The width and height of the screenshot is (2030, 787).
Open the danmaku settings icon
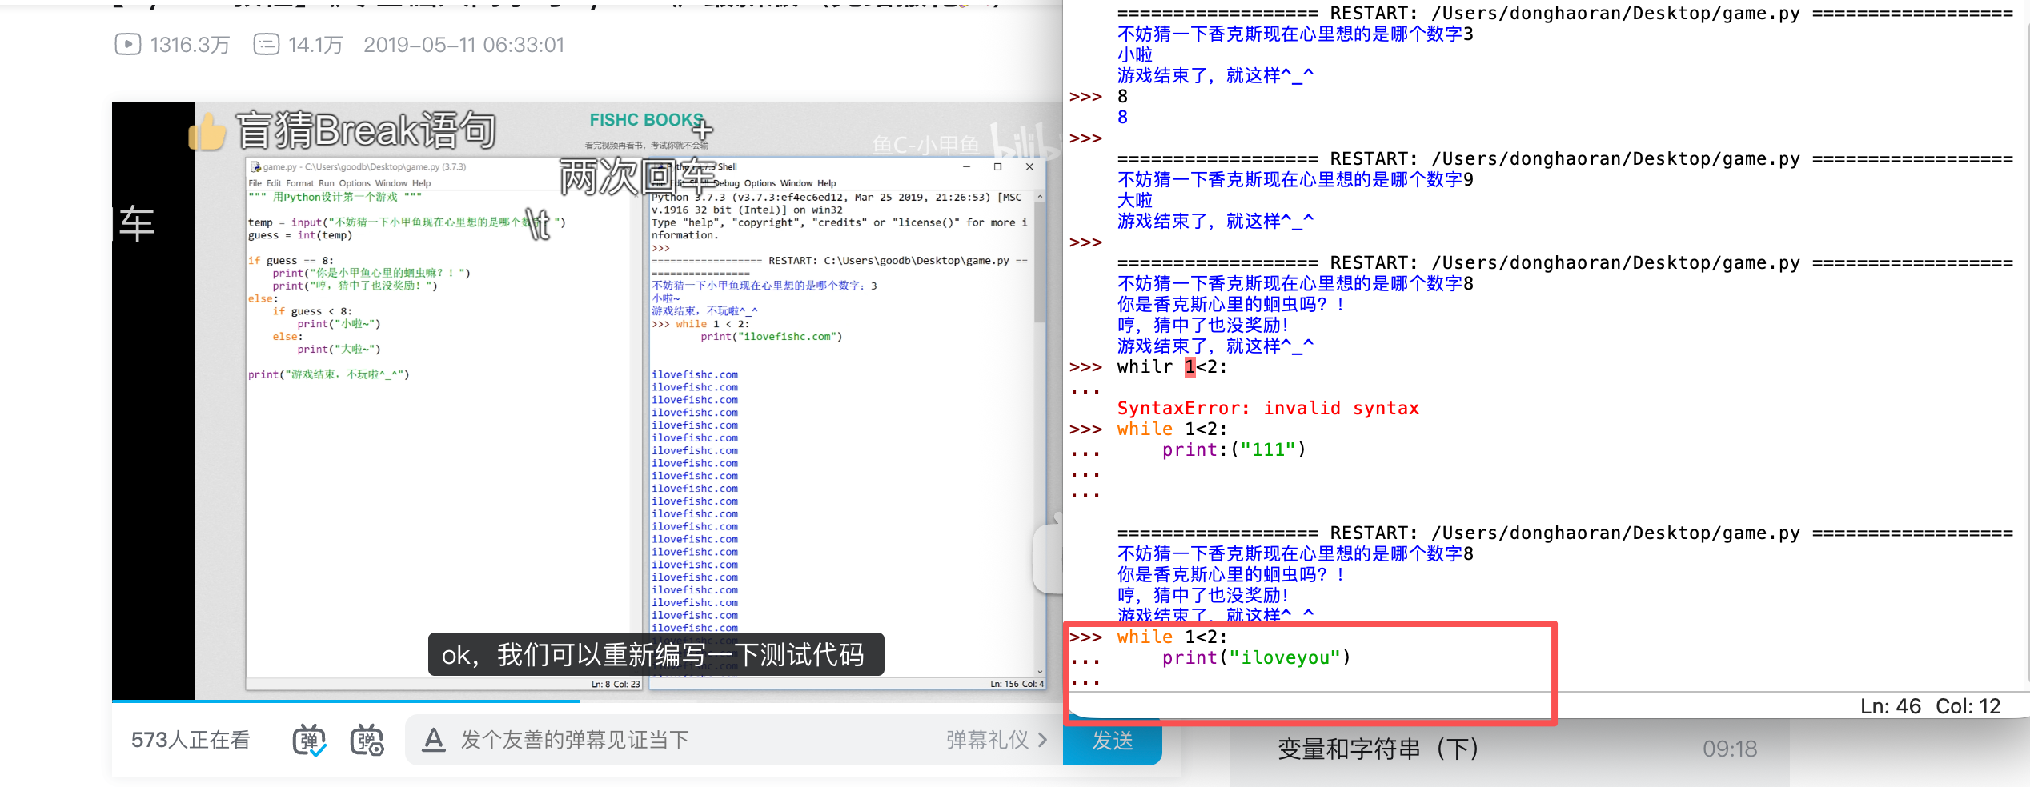tap(367, 740)
